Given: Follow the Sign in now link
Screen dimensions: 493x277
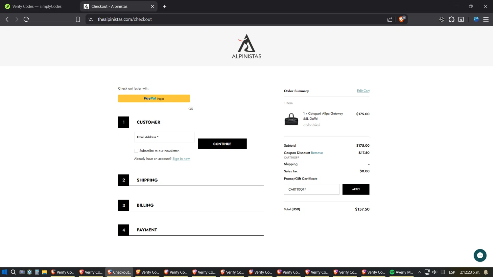Looking at the screenshot, I should [x=181, y=159].
